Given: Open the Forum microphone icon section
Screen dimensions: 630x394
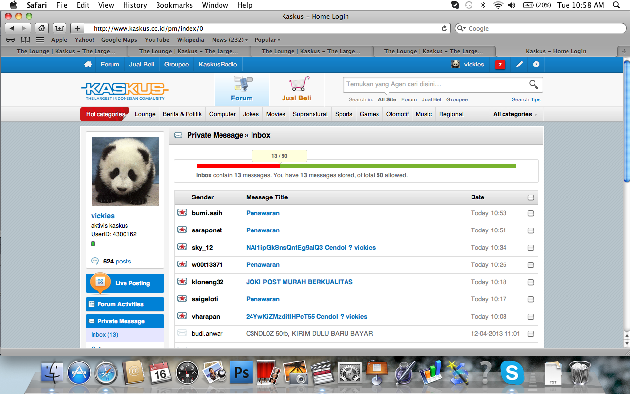Looking at the screenshot, I should (x=242, y=90).
